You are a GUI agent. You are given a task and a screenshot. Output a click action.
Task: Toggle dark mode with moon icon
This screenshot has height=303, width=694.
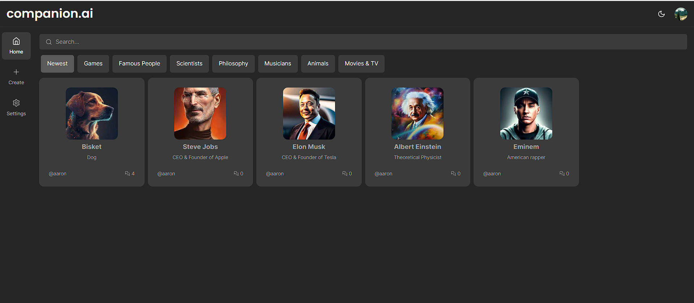[x=661, y=14]
